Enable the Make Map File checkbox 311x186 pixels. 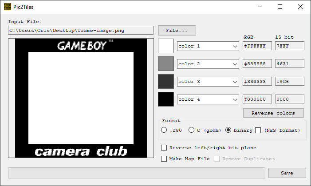pos(164,158)
